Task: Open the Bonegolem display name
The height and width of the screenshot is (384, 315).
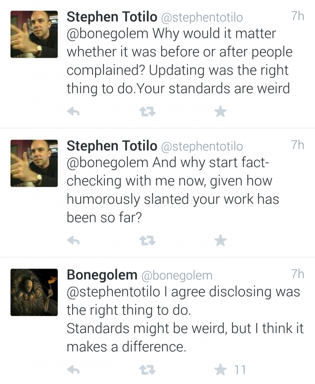Action: point(102,275)
